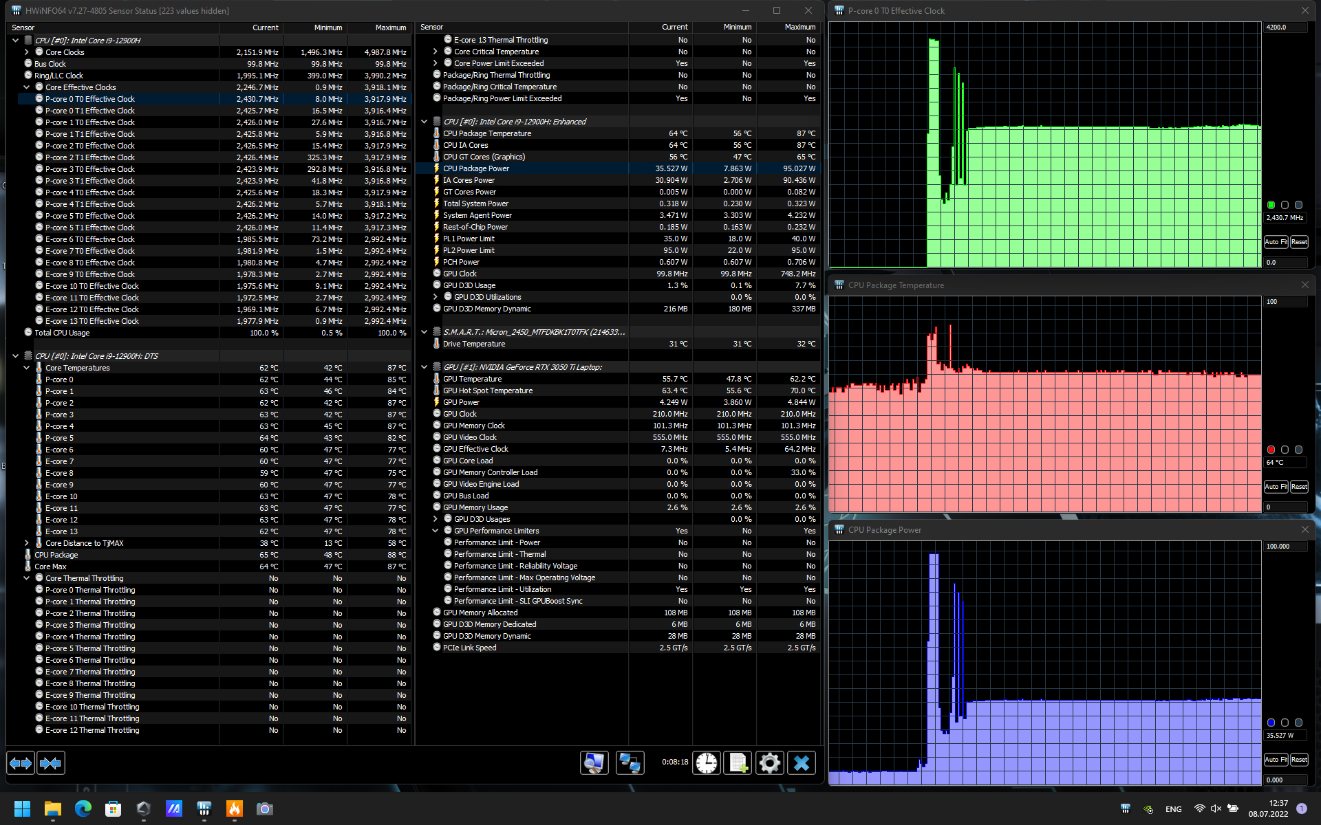Screen dimensions: 1321x825
Task: Click the blue X close sensors icon
Action: pyautogui.click(x=801, y=763)
